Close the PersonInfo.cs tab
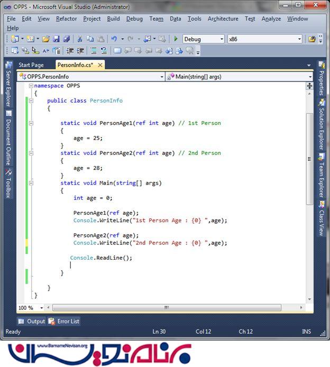 click(98, 65)
